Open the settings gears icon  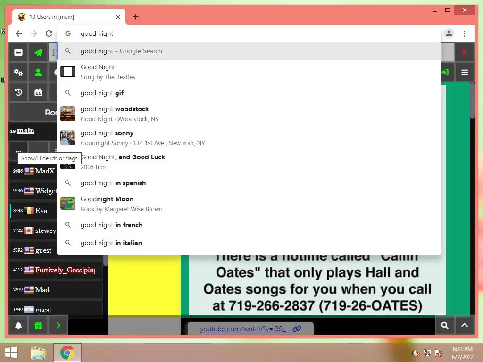[18, 73]
